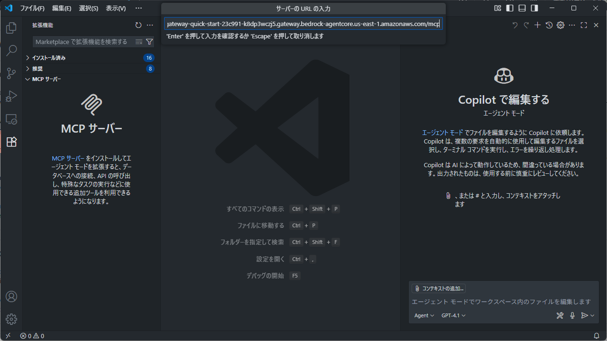Viewport: 607px width, 341px height.
Task: Click the VS Code logo in title bar
Action: coord(8,8)
